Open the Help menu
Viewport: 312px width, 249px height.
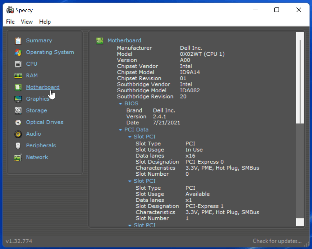pyautogui.click(x=45, y=22)
